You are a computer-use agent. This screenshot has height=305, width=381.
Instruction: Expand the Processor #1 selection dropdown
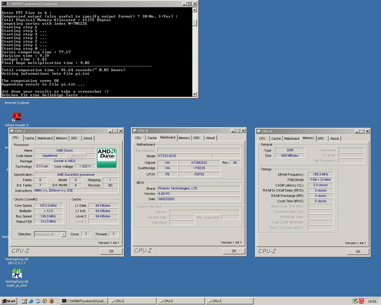pos(63,234)
